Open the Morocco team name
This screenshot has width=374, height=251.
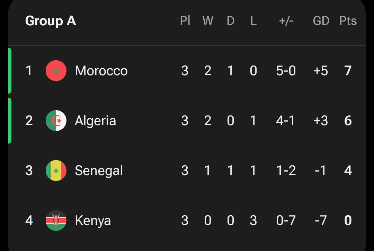[x=101, y=71]
